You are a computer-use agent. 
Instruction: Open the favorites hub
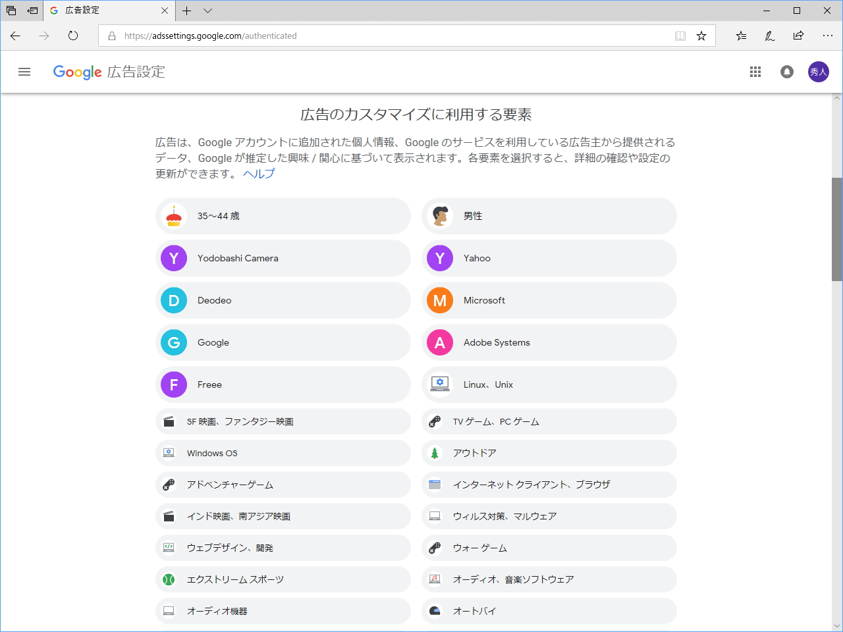point(741,36)
